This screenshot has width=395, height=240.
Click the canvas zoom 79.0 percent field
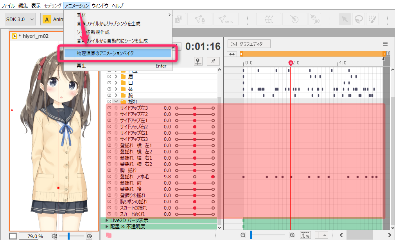pyautogui.click(x=29, y=236)
